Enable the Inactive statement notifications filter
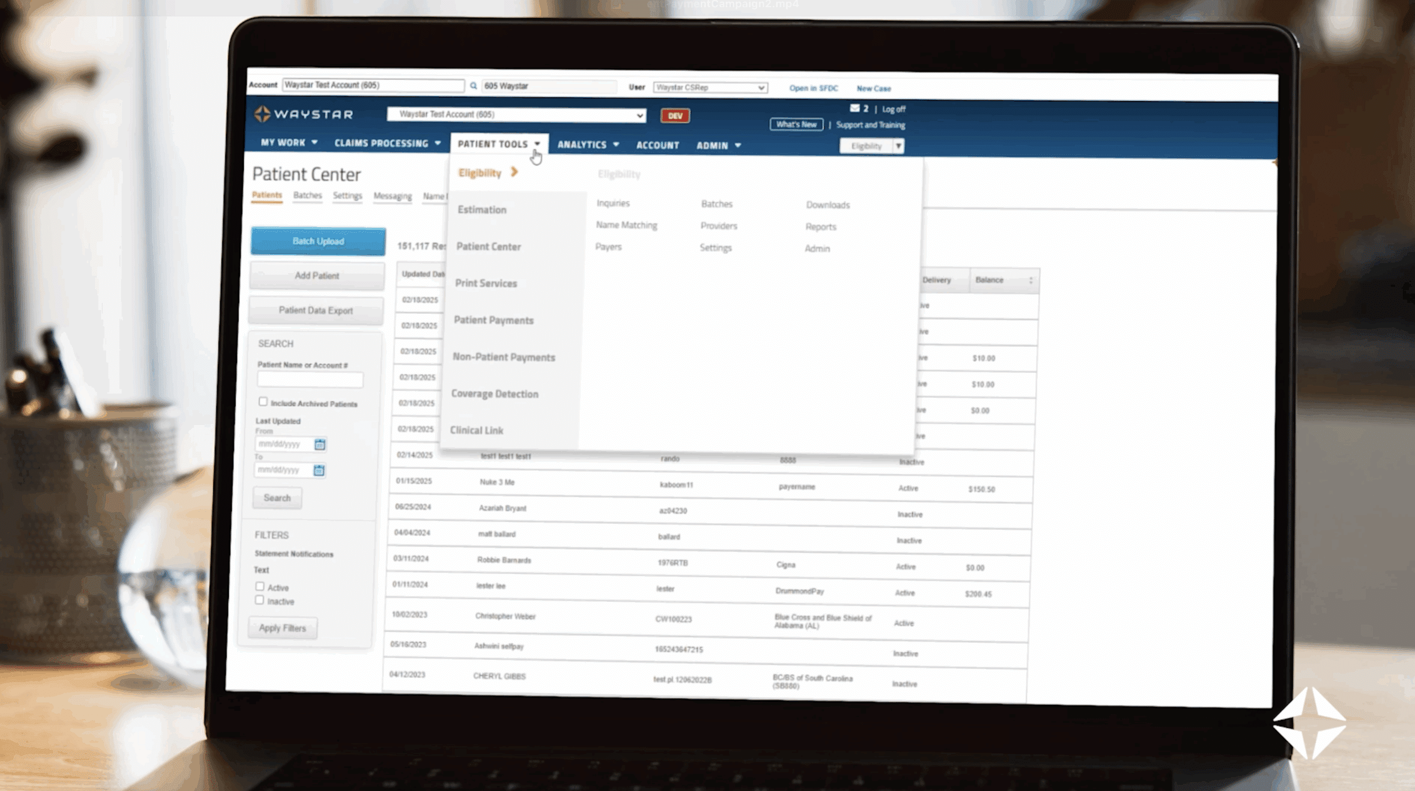 (260, 600)
